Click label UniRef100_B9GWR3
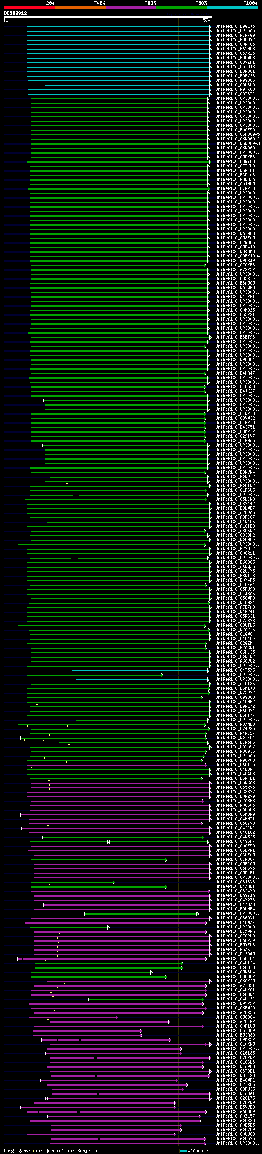This screenshot has width=262, height=1154. tap(235, 58)
